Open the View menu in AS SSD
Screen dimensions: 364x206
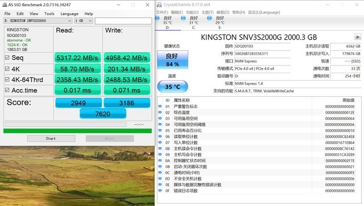34,14
